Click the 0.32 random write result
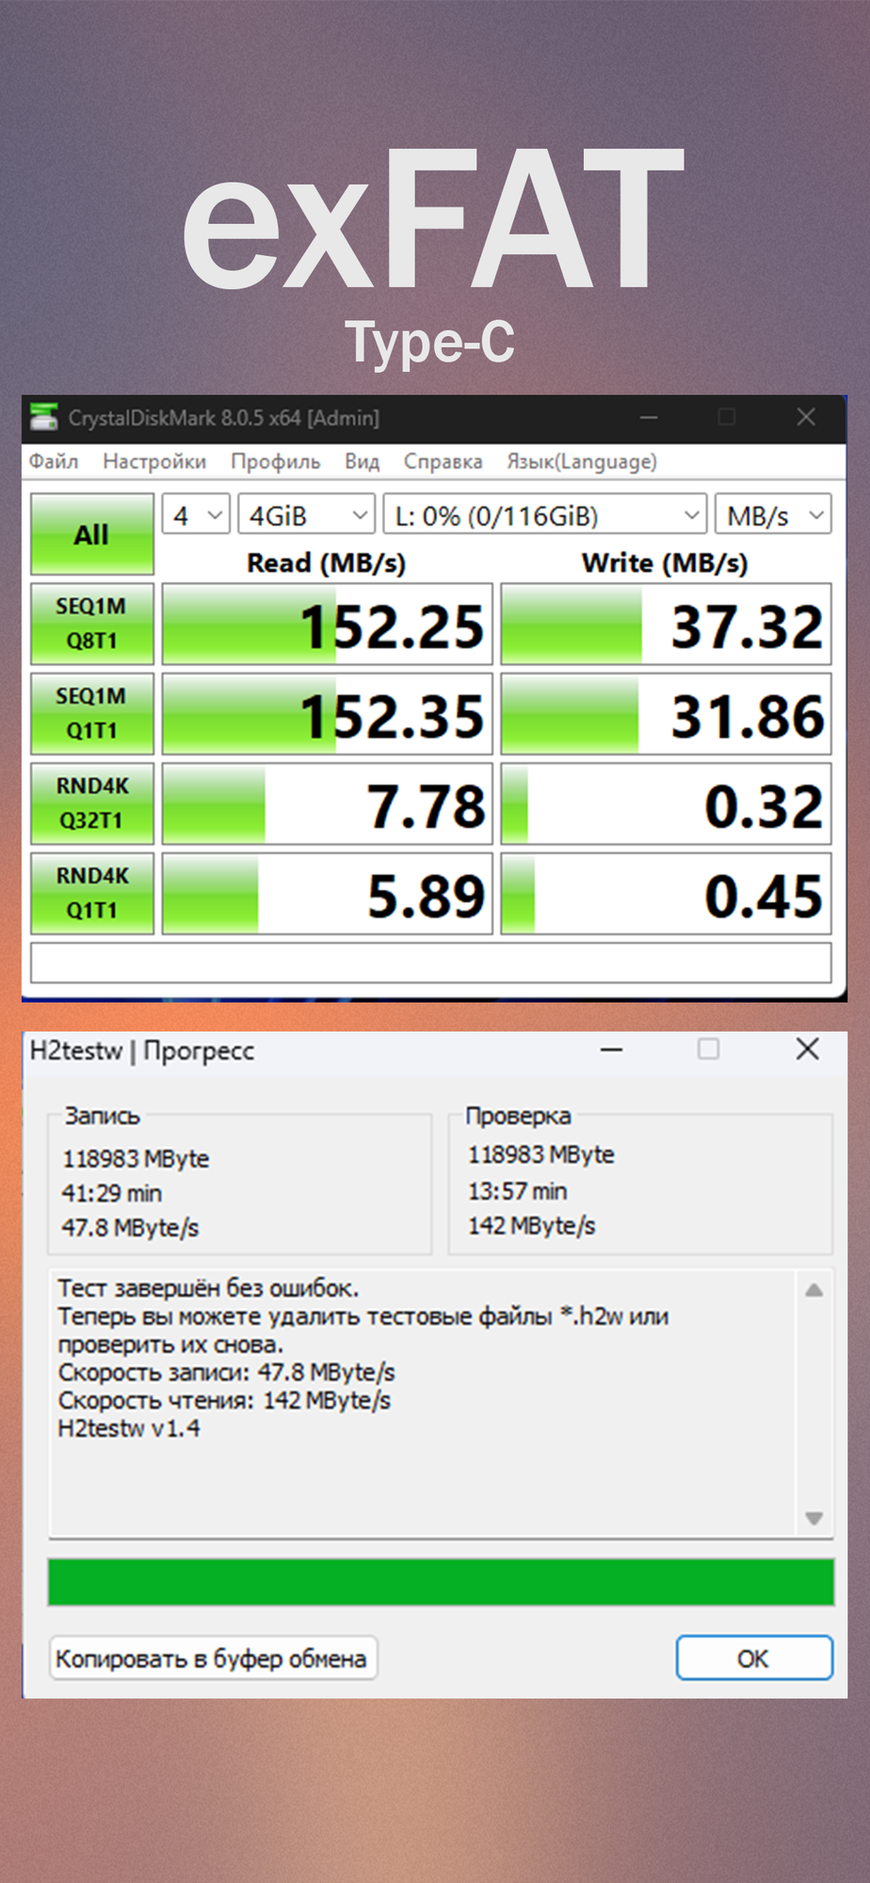Viewport: 870px width, 1883px height. pyautogui.click(x=666, y=804)
